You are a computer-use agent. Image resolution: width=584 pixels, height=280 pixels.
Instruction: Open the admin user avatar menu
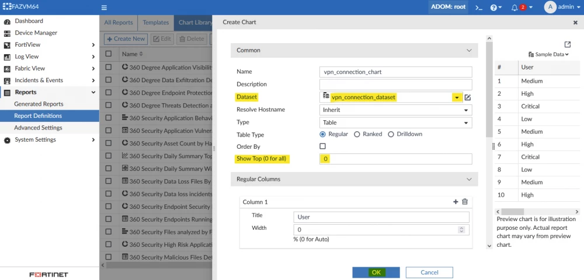click(x=550, y=7)
